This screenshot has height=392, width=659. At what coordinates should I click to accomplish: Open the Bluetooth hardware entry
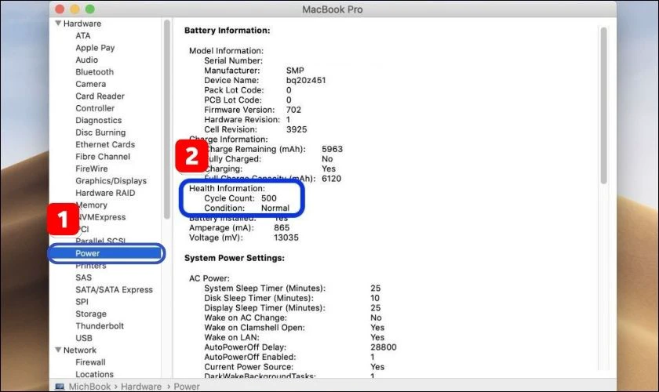point(95,72)
